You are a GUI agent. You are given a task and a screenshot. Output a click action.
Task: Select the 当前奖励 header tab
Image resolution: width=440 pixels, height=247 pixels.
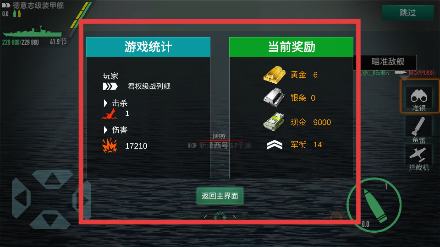click(x=291, y=47)
